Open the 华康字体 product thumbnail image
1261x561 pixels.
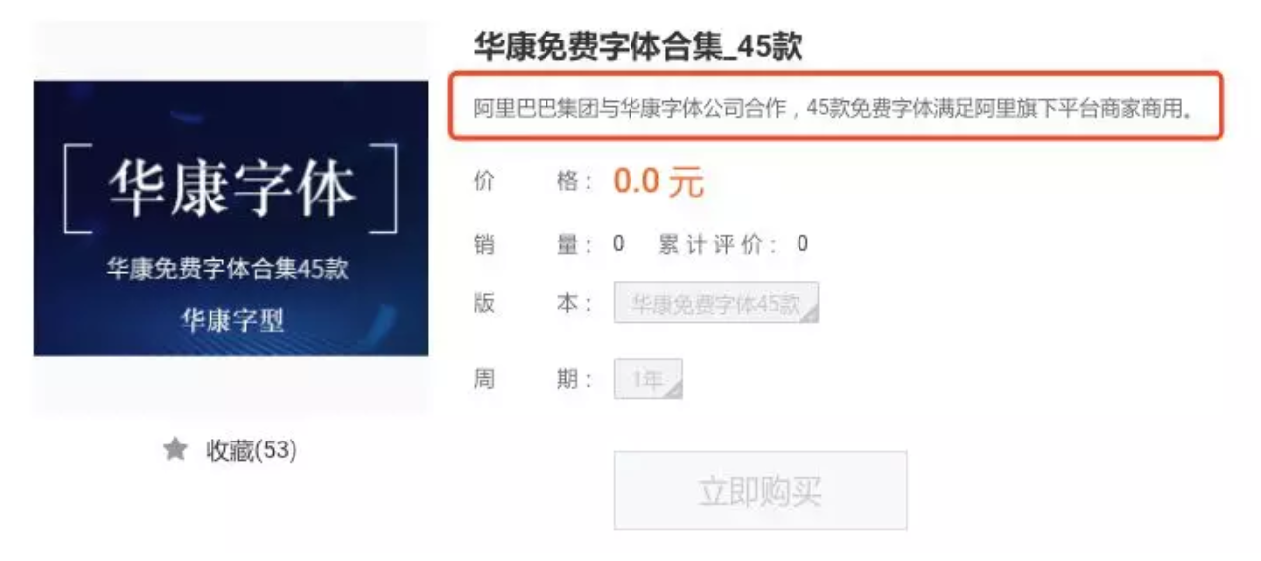tap(231, 218)
